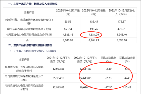Click cell value 139.45

(94, 22)
